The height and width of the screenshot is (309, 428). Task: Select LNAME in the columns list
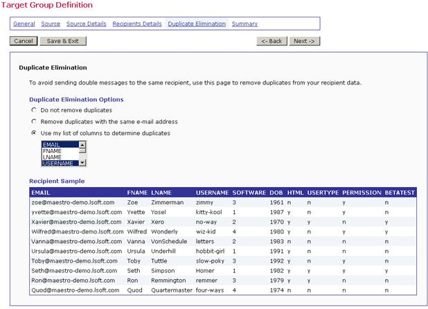60,157
